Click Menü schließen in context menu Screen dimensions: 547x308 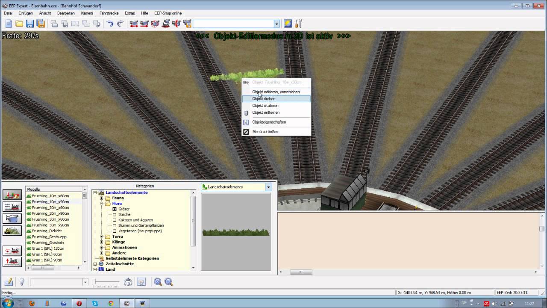[276, 132]
